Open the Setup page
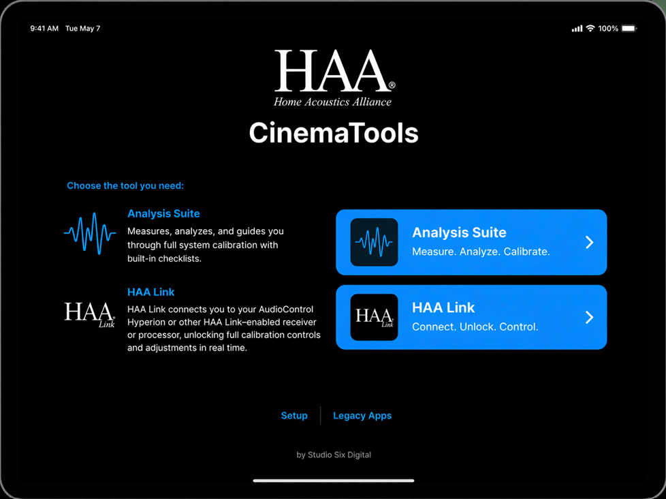 pyautogui.click(x=294, y=416)
